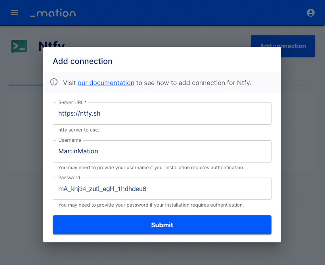The image size is (325, 265).
Task: Click the green Ntfy app icon
Action: pos(19,46)
